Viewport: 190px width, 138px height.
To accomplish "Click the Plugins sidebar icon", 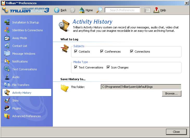I will pyautogui.click(x=7, y=108).
